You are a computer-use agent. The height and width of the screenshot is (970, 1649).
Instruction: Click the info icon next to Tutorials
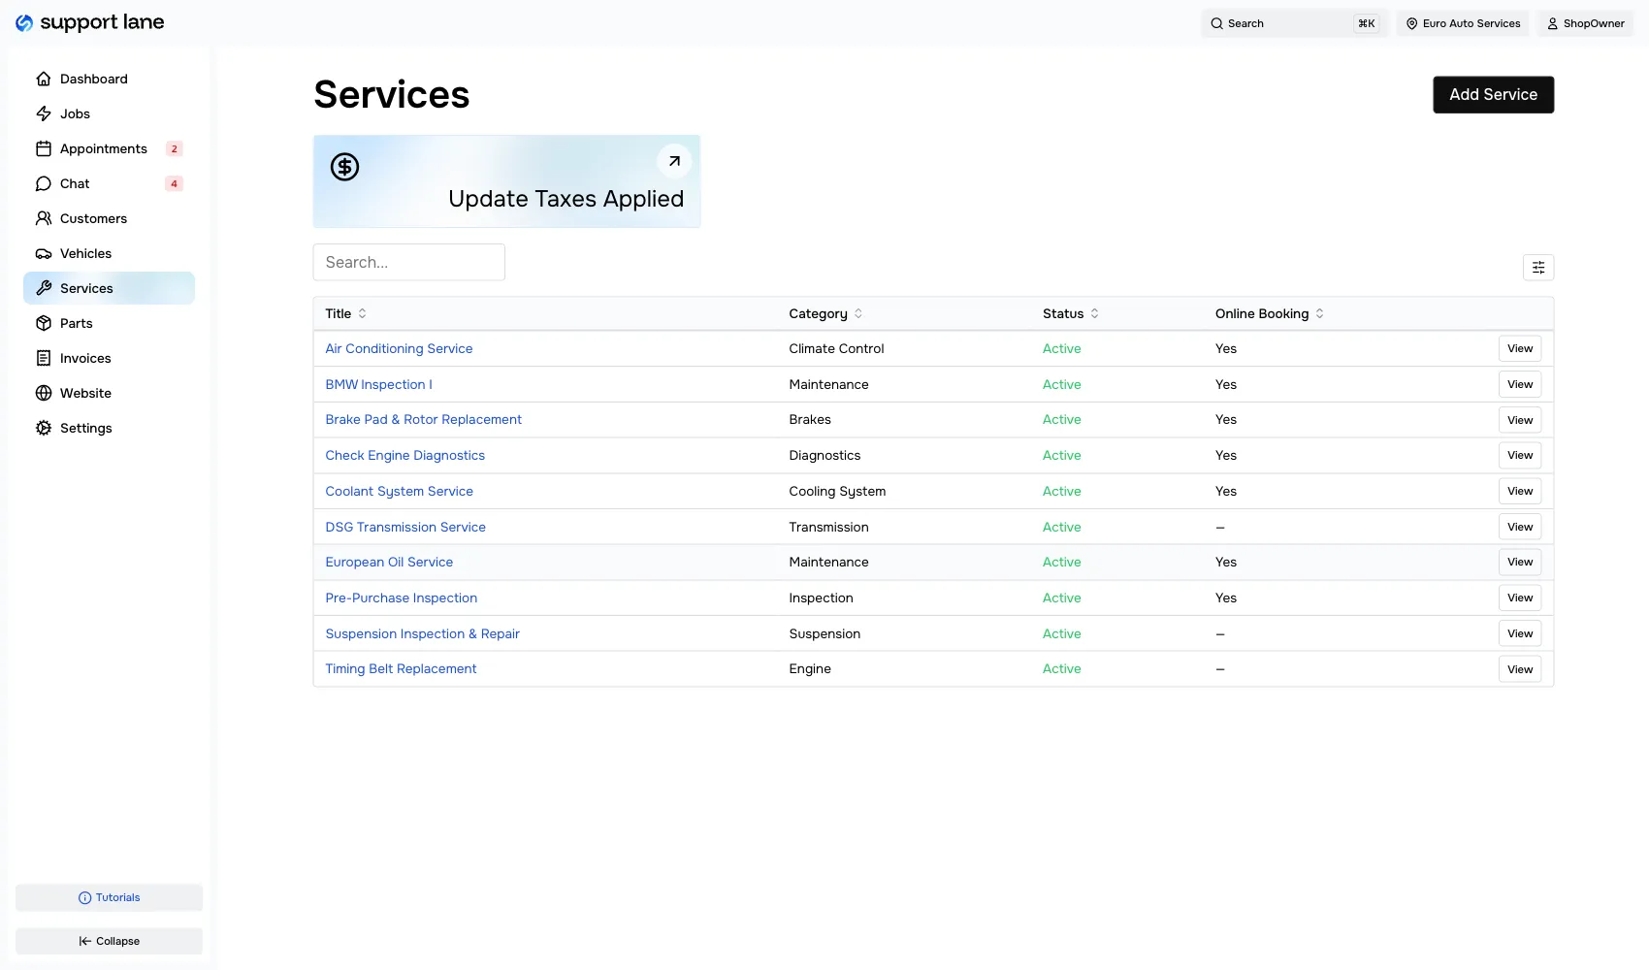tap(84, 898)
